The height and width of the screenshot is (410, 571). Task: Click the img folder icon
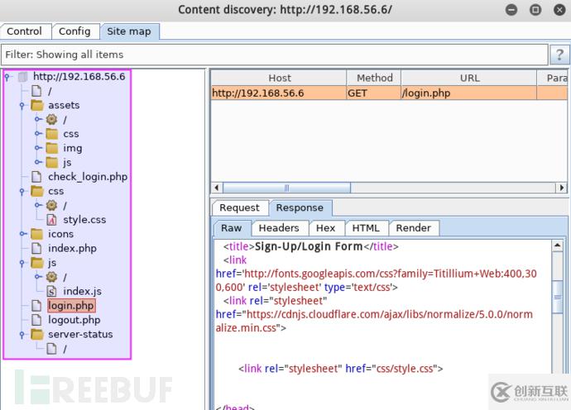52,148
